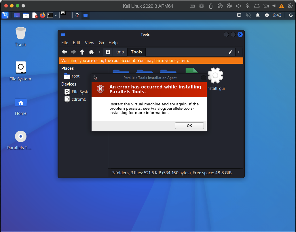Go back in file manager
This screenshot has width=296, height=232.
click(64, 52)
